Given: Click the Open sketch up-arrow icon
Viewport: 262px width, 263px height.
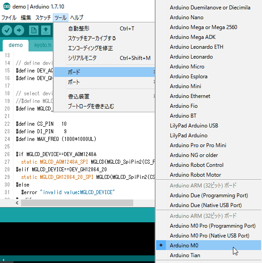Looking at the screenshot, I should (x=46, y=30).
